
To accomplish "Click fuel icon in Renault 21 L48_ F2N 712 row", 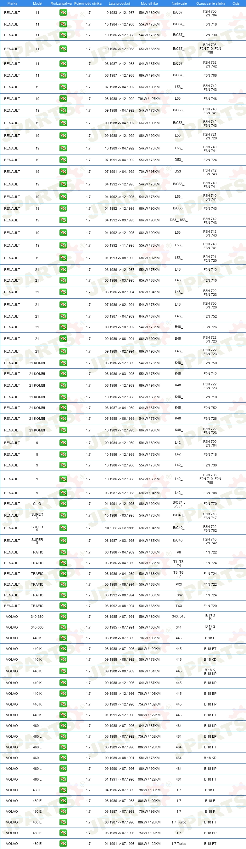I will click(63, 270).
